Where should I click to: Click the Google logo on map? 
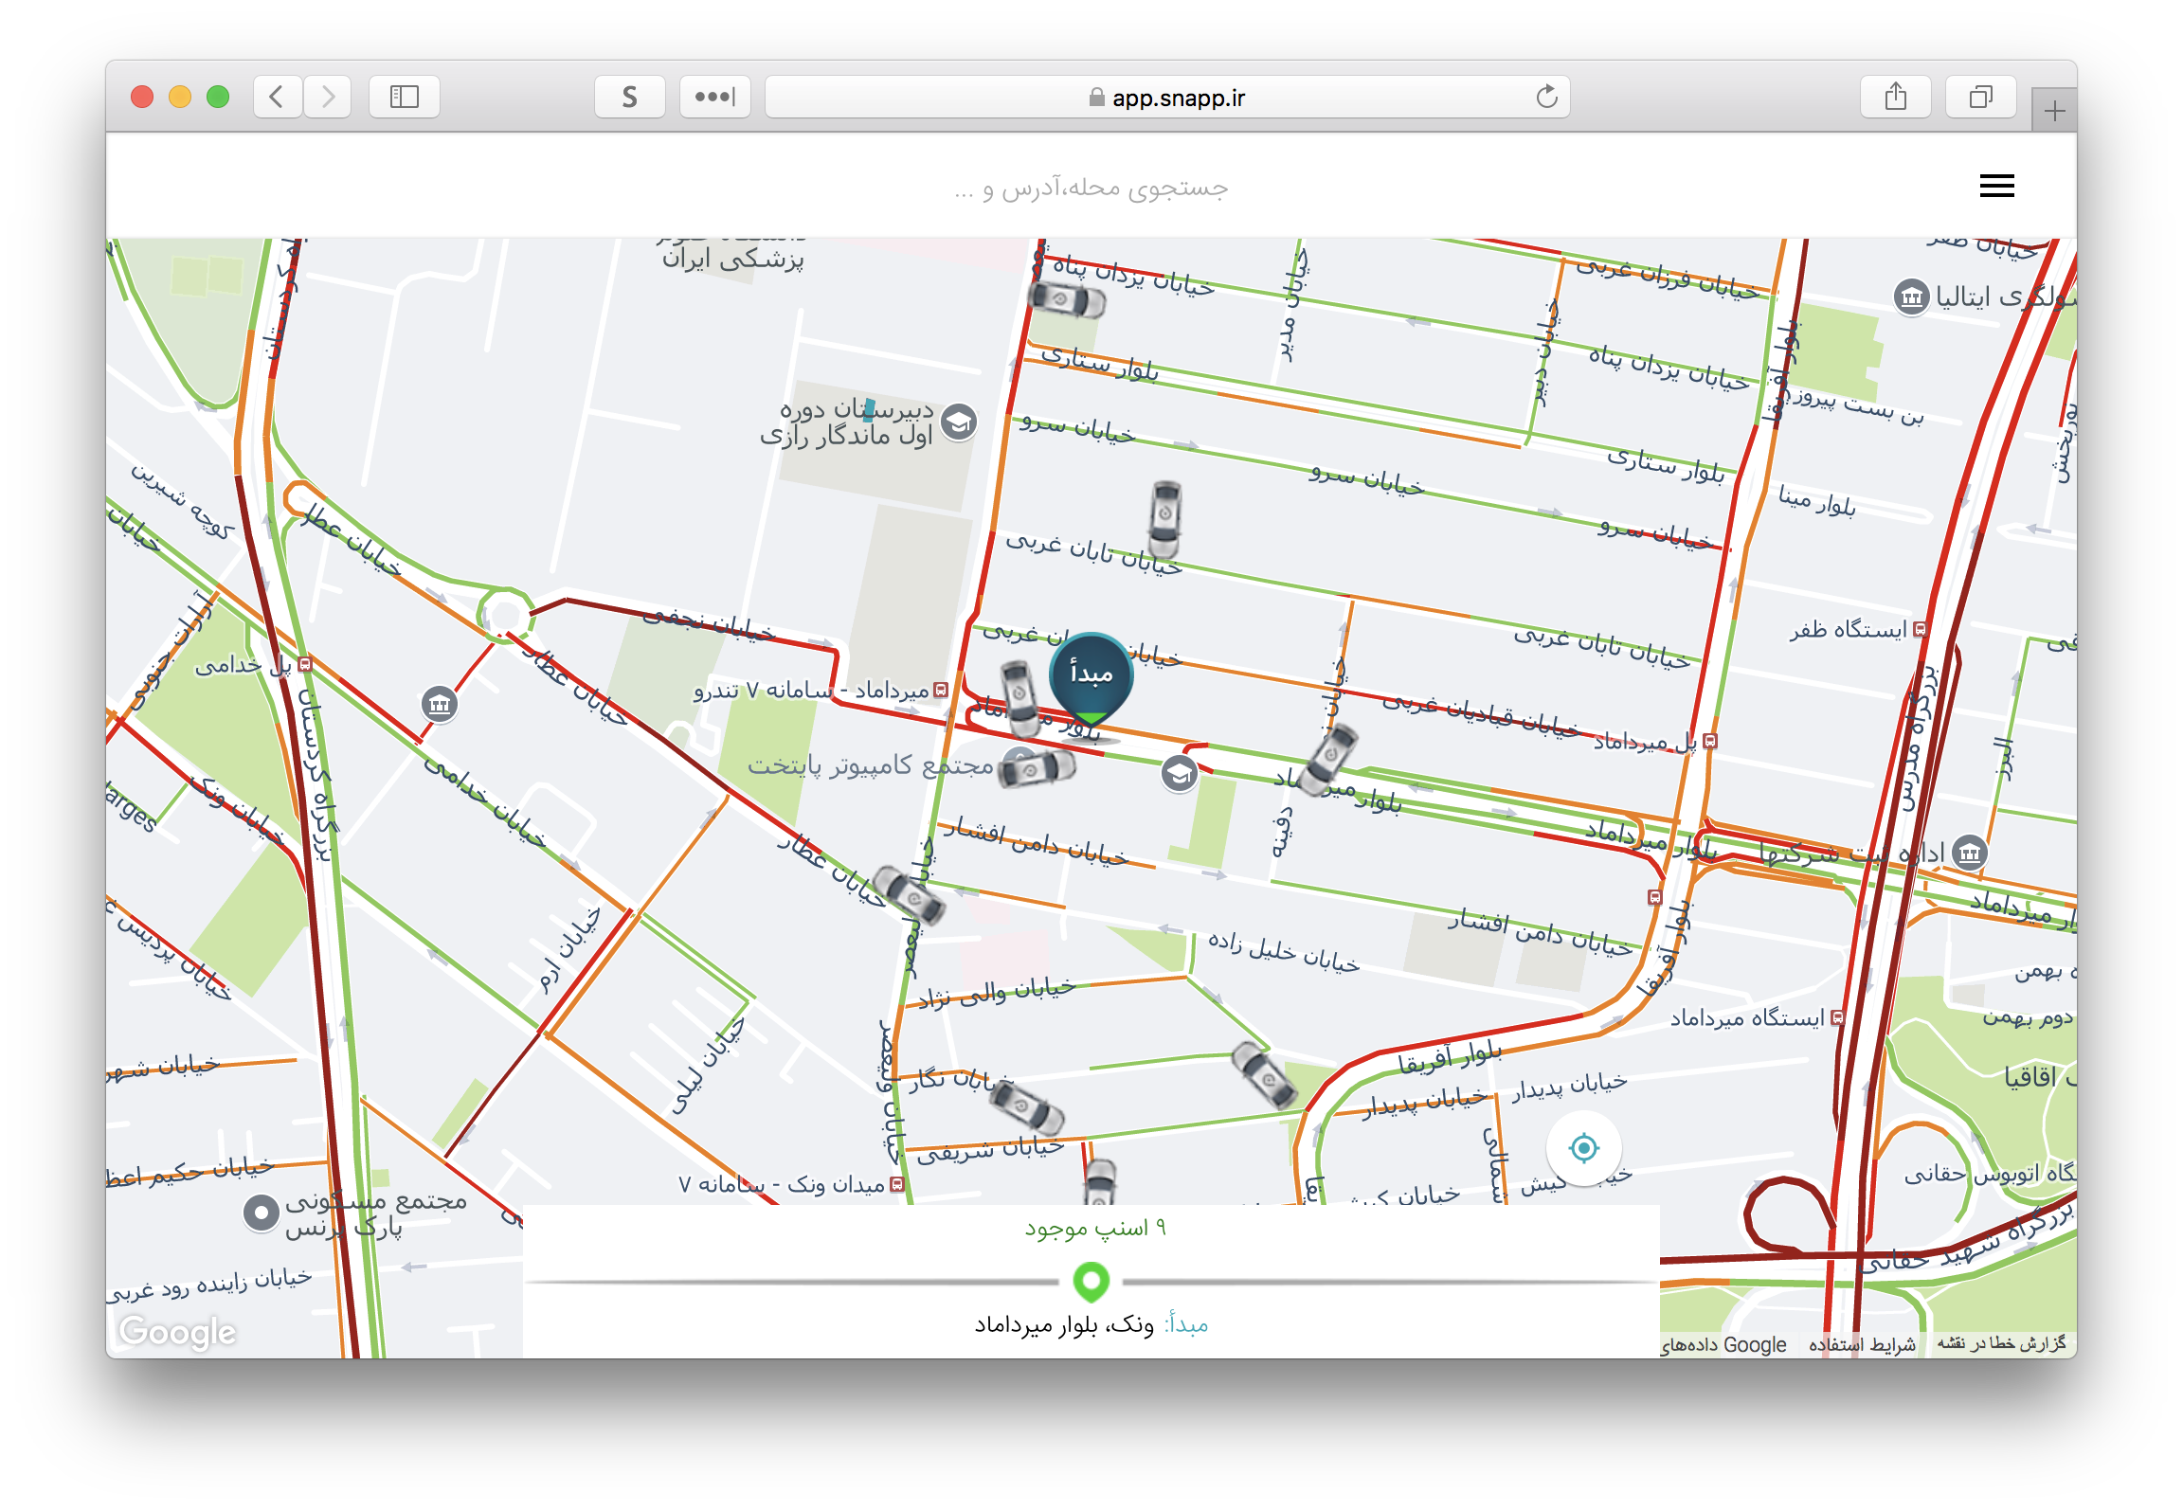coord(177,1332)
